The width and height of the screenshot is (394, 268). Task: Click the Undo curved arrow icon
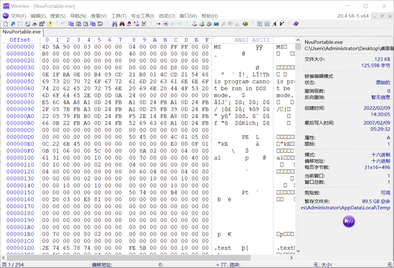click(63, 24)
